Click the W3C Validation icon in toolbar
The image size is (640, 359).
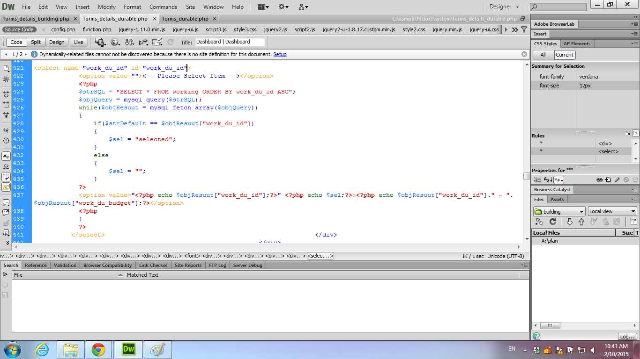[144, 42]
